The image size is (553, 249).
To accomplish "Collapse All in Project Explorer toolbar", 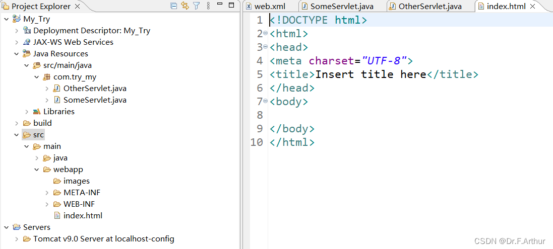I will pyautogui.click(x=173, y=6).
